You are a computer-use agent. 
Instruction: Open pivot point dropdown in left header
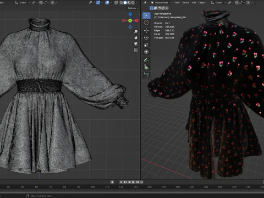point(35,3)
